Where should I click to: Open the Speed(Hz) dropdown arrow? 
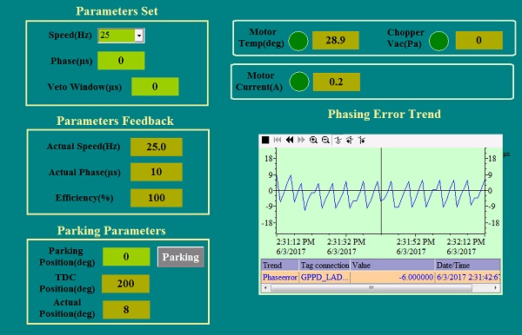pos(139,36)
